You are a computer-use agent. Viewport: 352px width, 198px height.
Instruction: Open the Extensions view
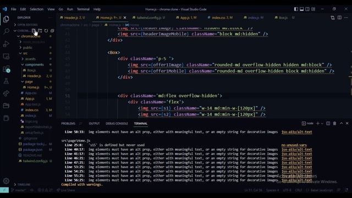[6, 69]
